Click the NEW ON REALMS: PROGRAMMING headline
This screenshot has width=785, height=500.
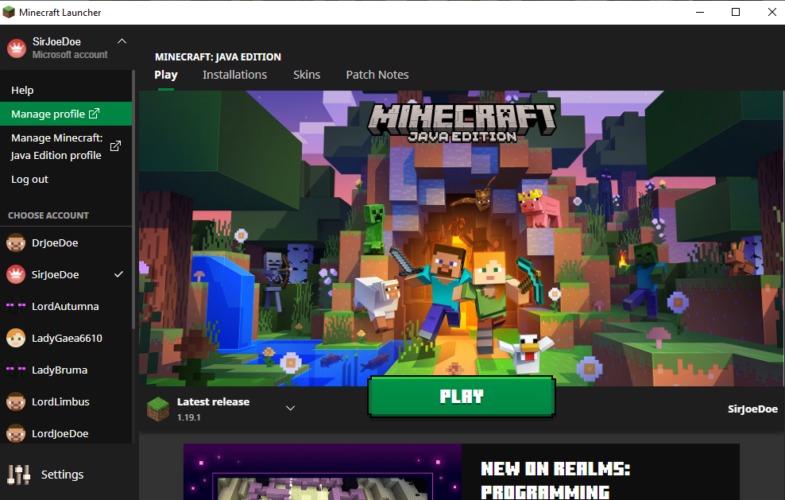(555, 480)
